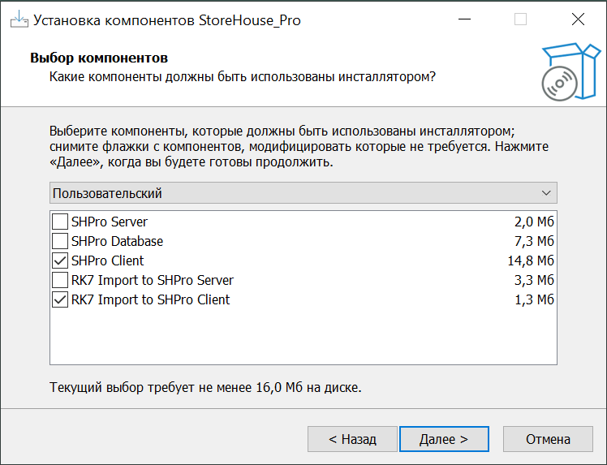Click the empty area of the components list
This screenshot has width=607, height=465.
tap(303, 338)
